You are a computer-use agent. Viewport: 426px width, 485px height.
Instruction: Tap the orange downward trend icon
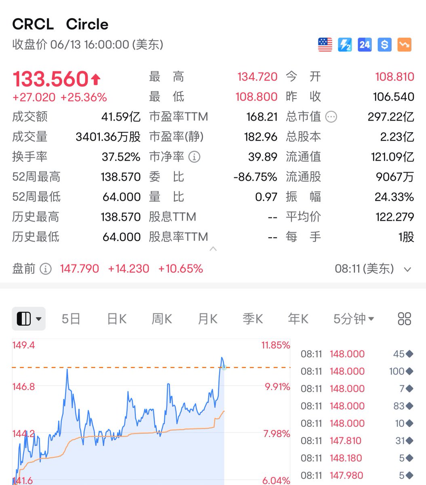pos(404,44)
